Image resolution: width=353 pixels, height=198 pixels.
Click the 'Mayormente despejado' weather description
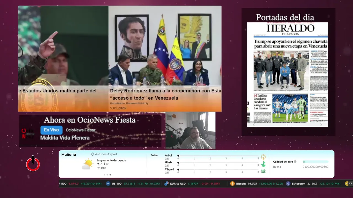[111, 160]
